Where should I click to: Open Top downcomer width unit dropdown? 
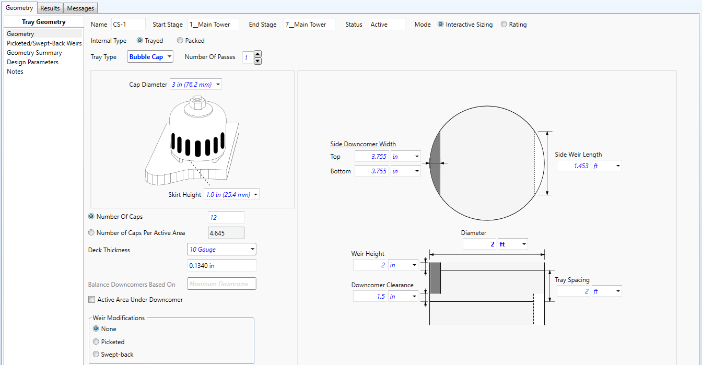tap(406, 156)
